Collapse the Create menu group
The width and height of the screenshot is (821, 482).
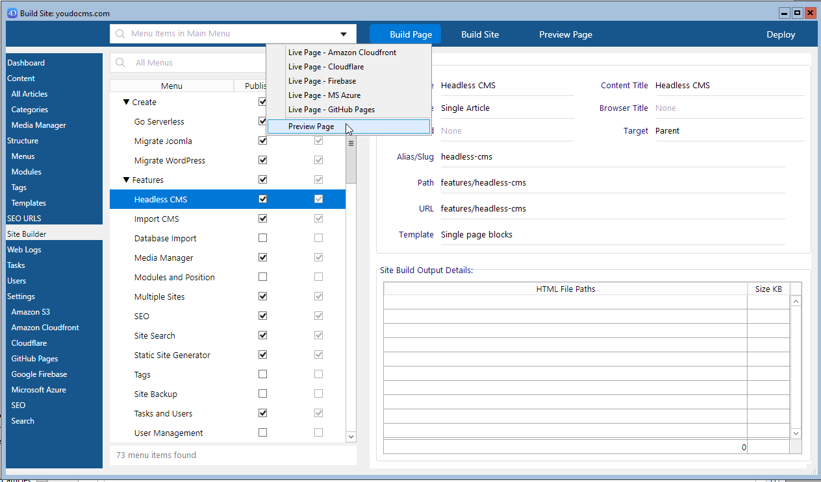[x=127, y=102]
